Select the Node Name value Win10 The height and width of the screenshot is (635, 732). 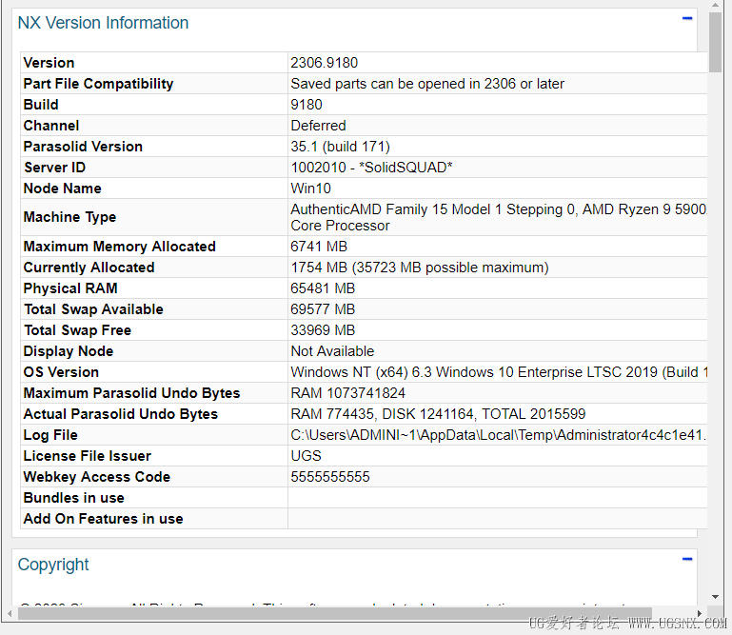coord(310,189)
